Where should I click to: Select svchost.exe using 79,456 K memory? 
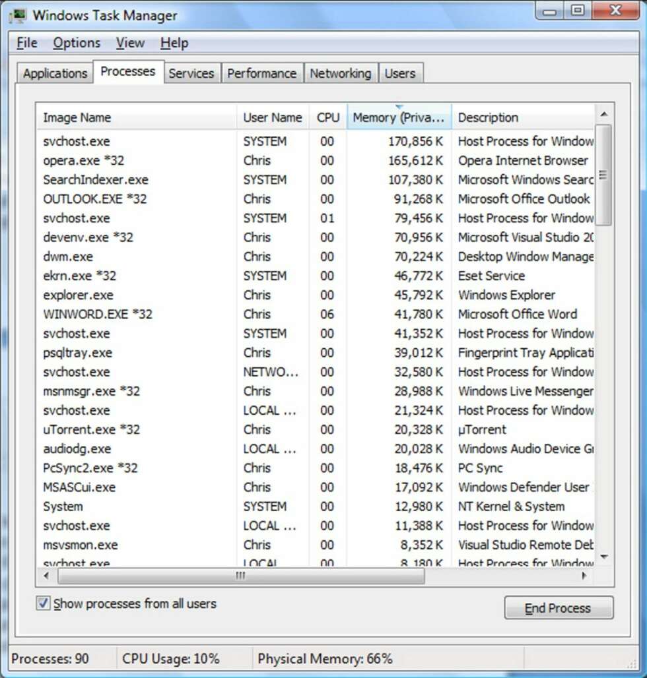click(x=315, y=218)
